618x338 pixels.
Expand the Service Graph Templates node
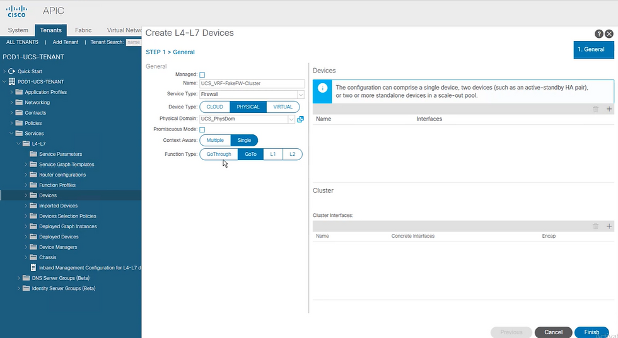click(x=26, y=165)
